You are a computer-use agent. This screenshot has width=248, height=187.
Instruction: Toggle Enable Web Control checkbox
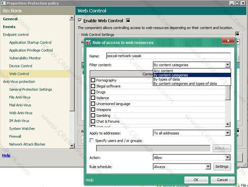pyautogui.click(x=80, y=20)
